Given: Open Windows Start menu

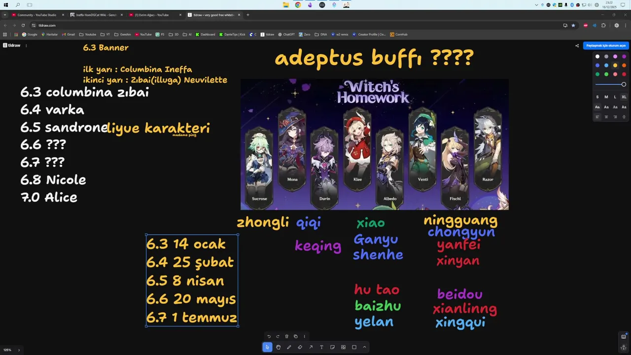Looking at the screenshot, I should click(x=6, y=5).
